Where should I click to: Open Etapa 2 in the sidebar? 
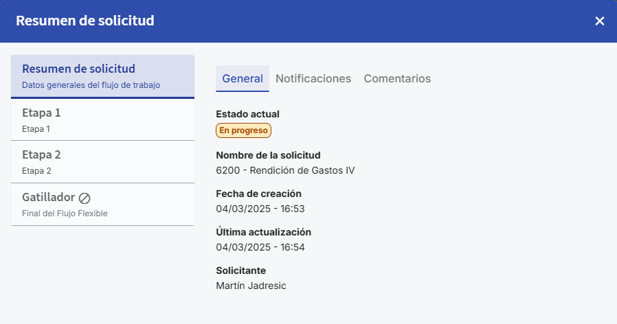tap(102, 162)
